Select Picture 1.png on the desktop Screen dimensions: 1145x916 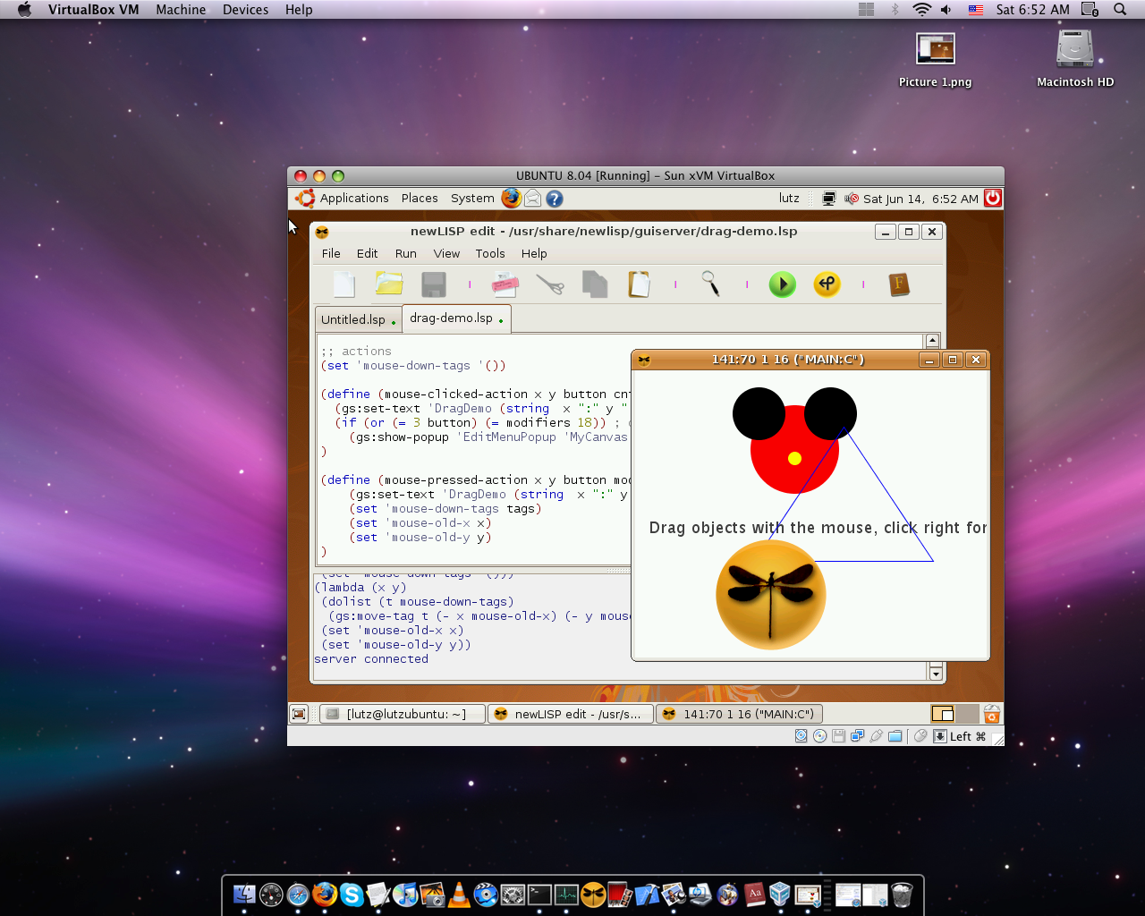[x=936, y=60]
